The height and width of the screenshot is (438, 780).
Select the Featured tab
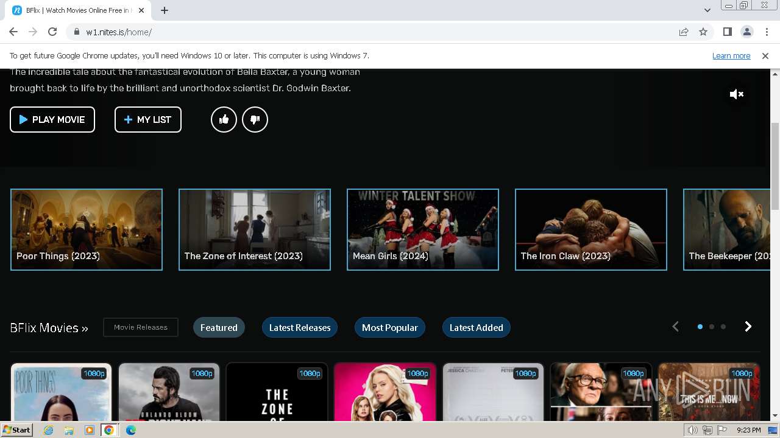click(219, 327)
